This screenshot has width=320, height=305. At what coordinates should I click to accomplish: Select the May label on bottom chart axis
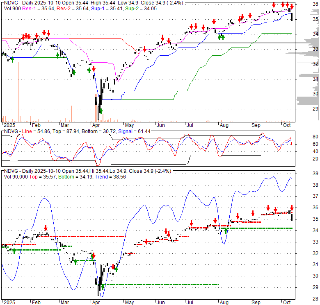tap(130, 303)
